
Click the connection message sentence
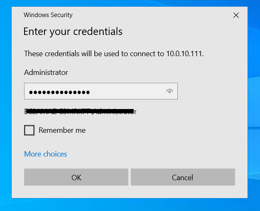[x=96, y=54]
